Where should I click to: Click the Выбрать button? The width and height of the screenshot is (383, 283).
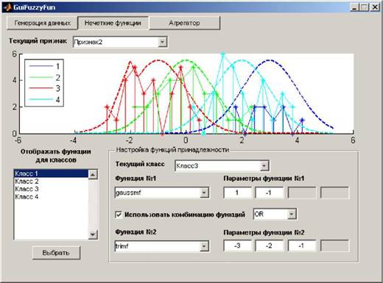(x=56, y=253)
